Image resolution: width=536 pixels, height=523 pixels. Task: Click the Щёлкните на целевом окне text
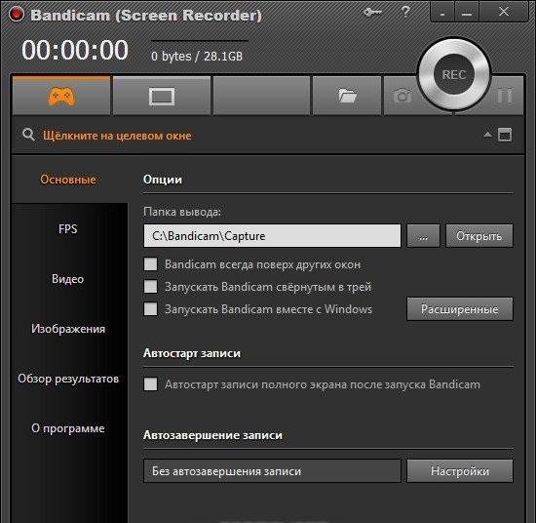coord(117,136)
